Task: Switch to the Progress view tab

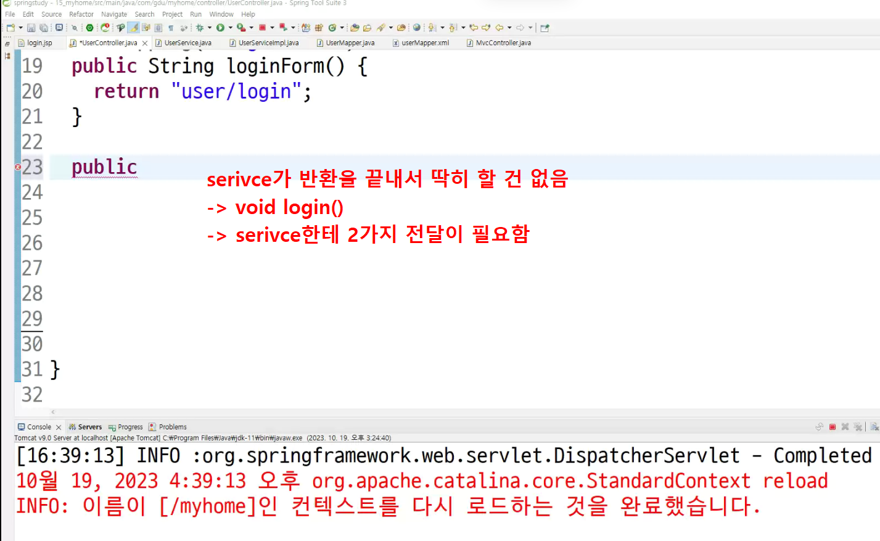Action: point(125,427)
